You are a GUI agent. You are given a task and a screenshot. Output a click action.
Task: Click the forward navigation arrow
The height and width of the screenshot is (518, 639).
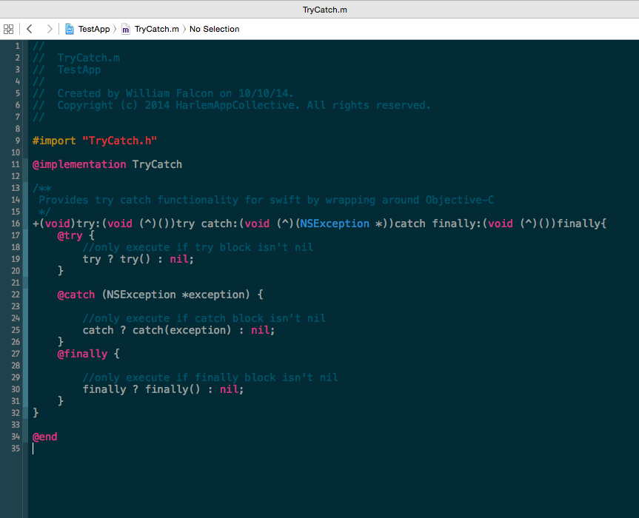[x=49, y=29]
